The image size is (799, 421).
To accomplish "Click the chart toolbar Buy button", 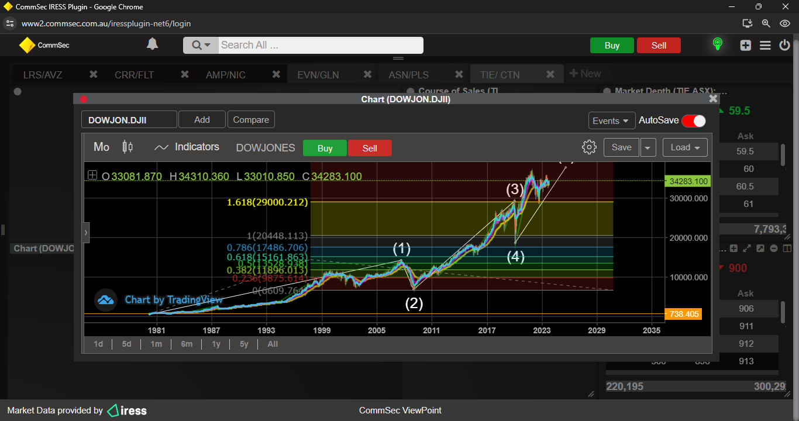I will tap(325, 148).
